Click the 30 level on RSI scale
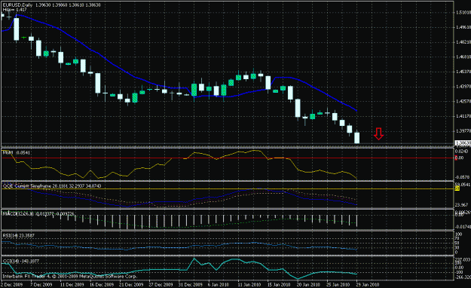471x288 pixels. pos(457,248)
